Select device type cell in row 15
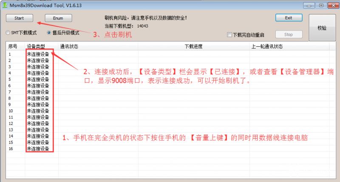 click(38, 142)
